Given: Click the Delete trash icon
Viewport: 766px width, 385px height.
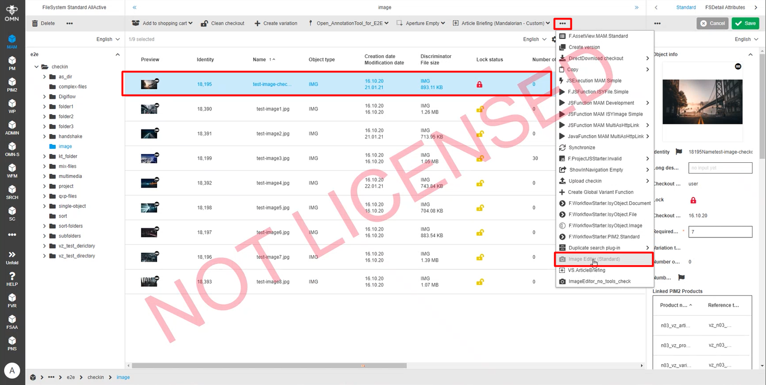Looking at the screenshot, I should pos(35,23).
